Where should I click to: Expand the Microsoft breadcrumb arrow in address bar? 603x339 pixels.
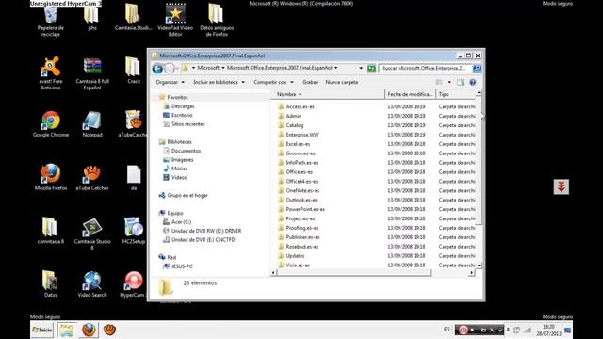223,68
